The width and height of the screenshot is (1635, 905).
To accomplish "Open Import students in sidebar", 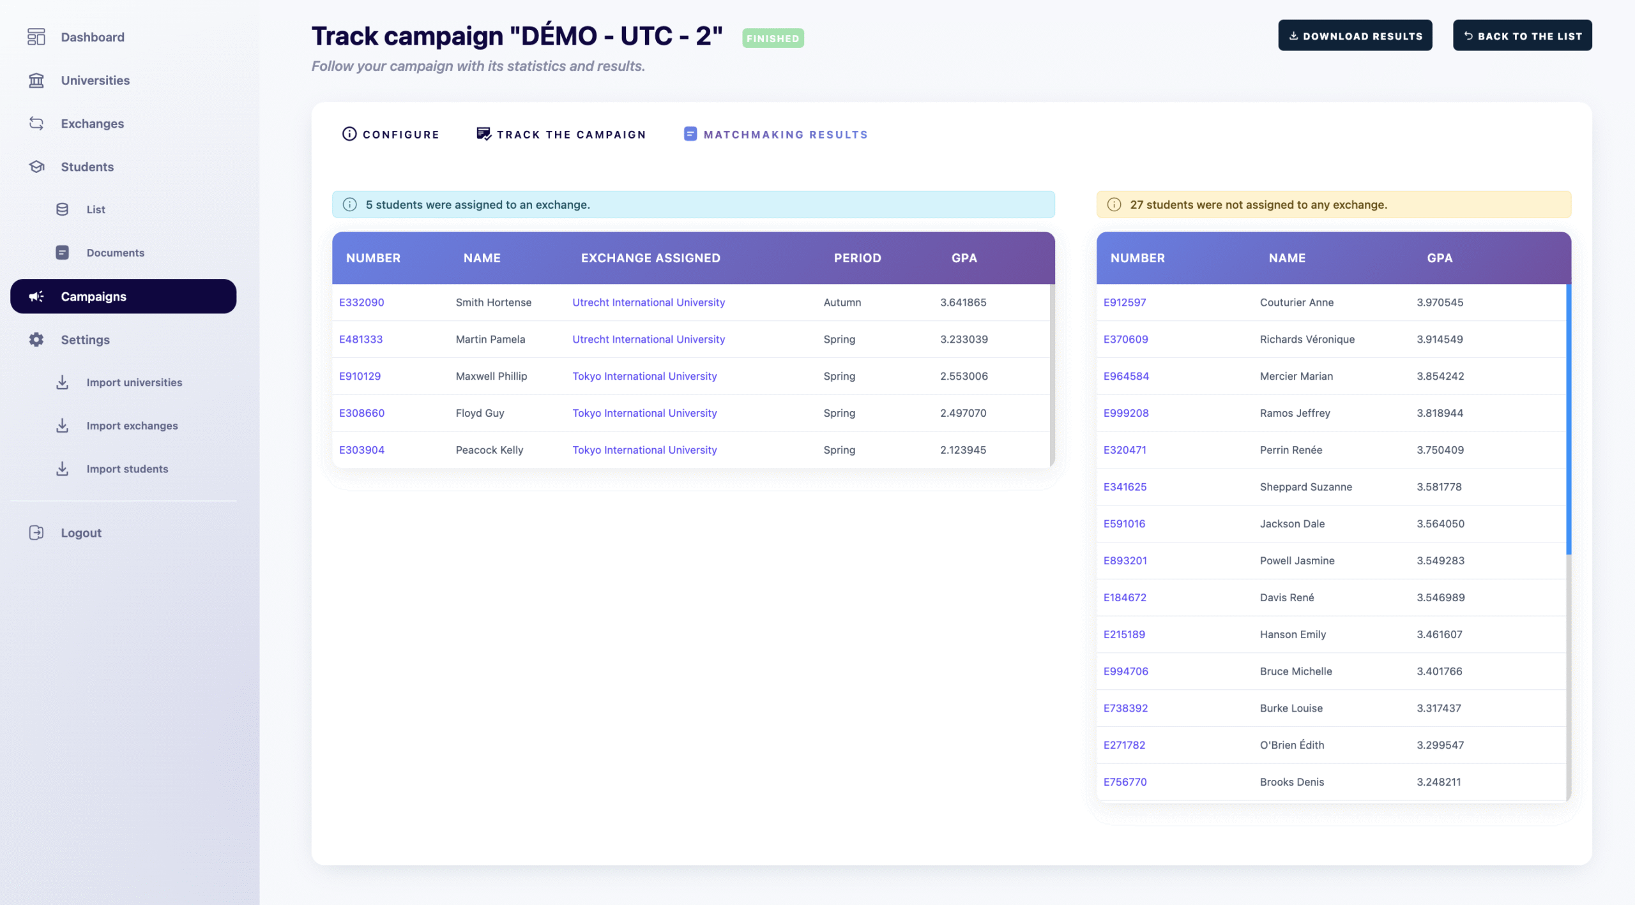I will click(127, 469).
